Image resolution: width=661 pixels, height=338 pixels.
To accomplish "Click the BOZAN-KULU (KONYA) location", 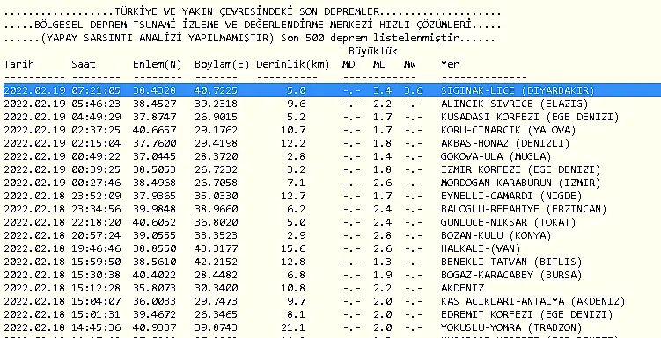I will point(496,235).
